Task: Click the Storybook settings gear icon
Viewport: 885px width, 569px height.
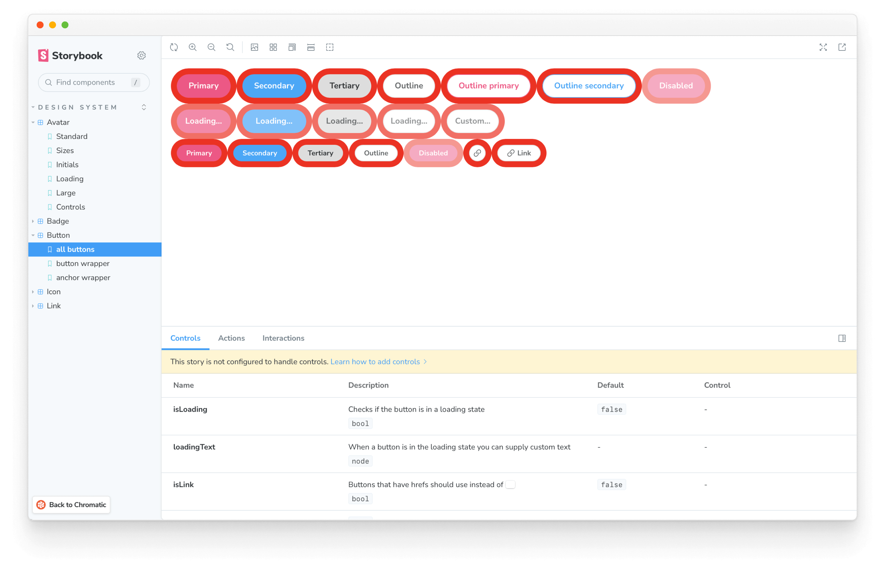Action: (x=141, y=55)
